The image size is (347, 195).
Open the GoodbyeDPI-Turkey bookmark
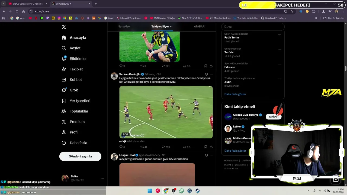pos(274,18)
